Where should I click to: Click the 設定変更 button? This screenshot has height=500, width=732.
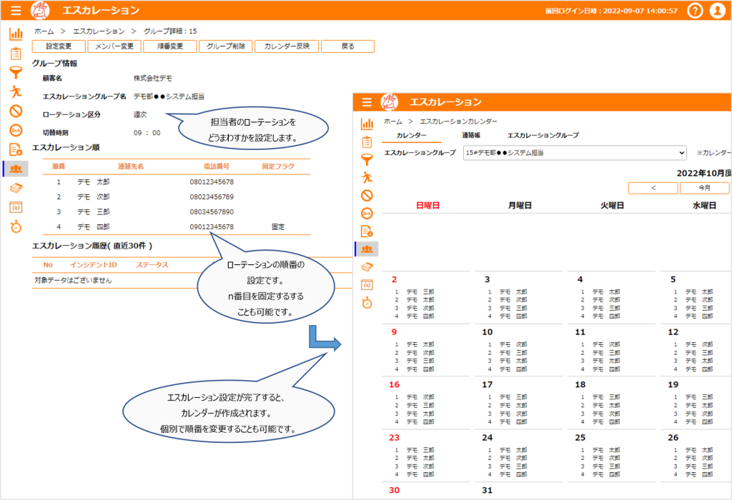[59, 46]
